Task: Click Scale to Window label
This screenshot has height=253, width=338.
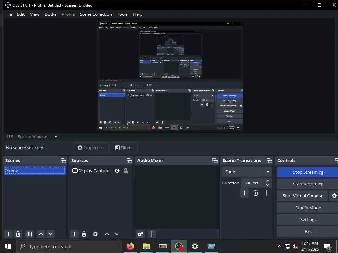Action: [x=32, y=137]
